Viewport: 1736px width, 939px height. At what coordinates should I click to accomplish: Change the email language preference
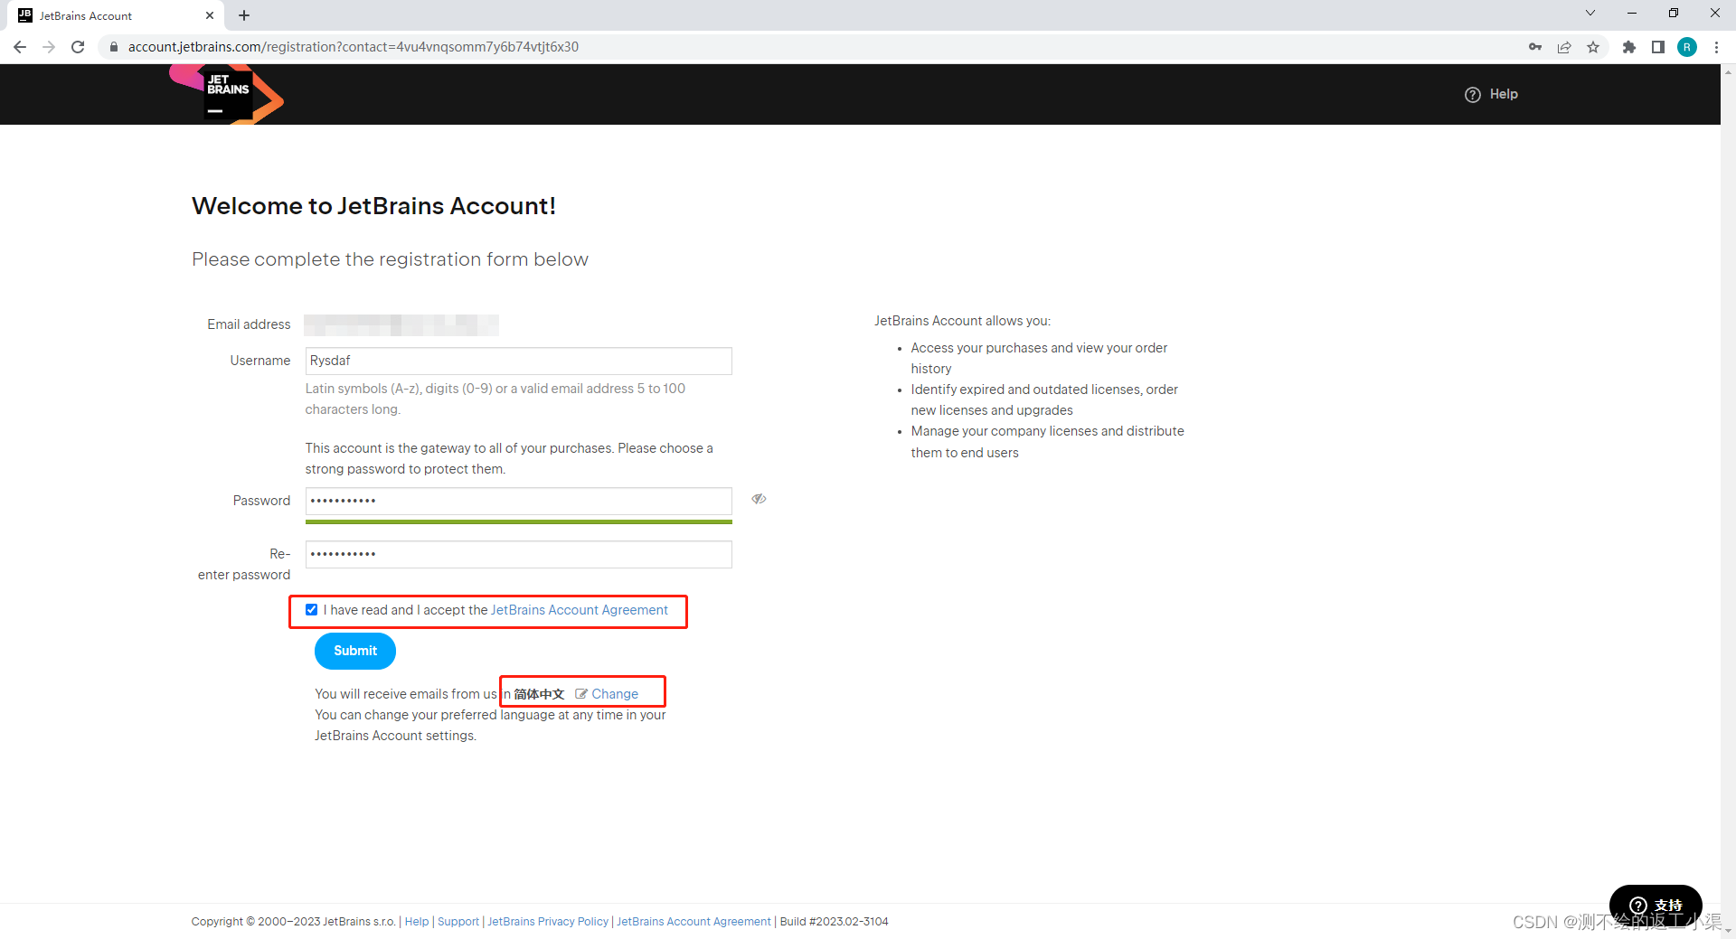615,694
